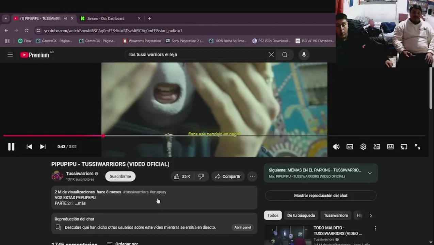This screenshot has width=434, height=245.
Task: Go back in browser history
Action: [x=6, y=31]
